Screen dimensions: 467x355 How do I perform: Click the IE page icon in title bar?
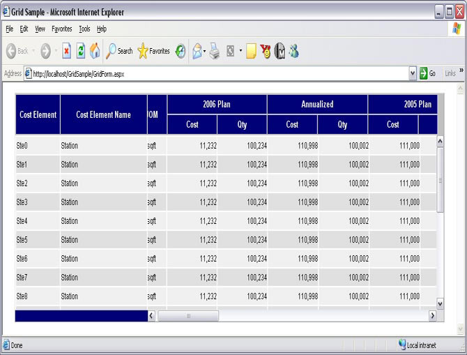6,12
